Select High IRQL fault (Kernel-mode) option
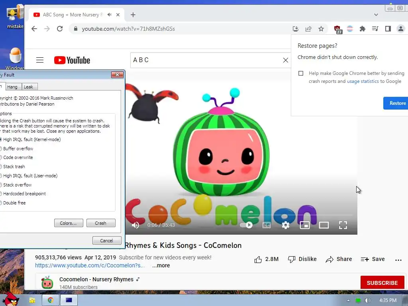408x306 pixels. point(30,139)
